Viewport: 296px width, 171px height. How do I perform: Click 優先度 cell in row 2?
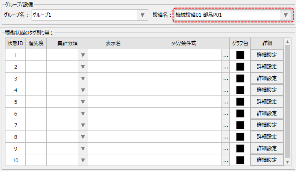(x=36, y=67)
